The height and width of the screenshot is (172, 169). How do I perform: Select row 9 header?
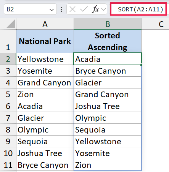[8, 141]
